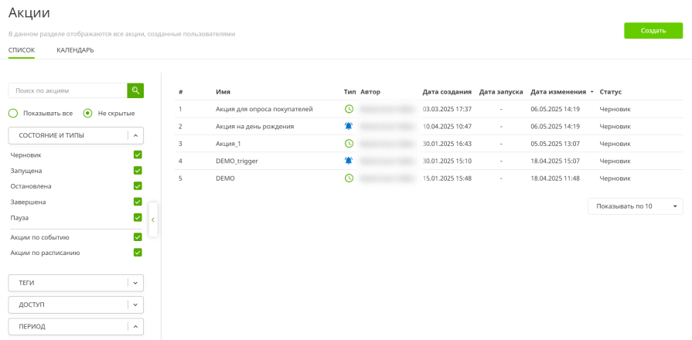Click sort arrow next to Дата изменения

point(591,92)
